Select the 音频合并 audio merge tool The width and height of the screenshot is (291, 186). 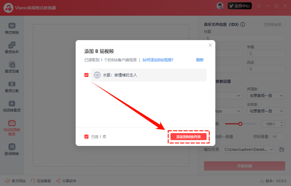click(x=12, y=48)
